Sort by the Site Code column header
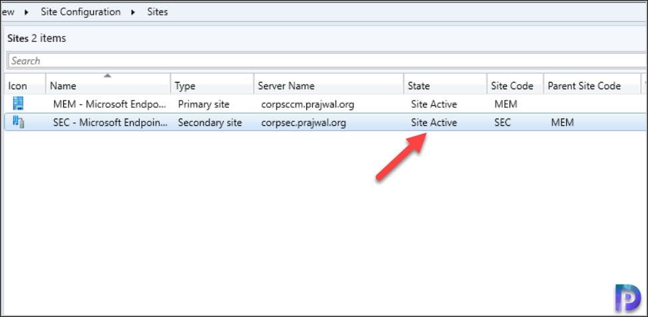648x317 pixels. coord(515,84)
